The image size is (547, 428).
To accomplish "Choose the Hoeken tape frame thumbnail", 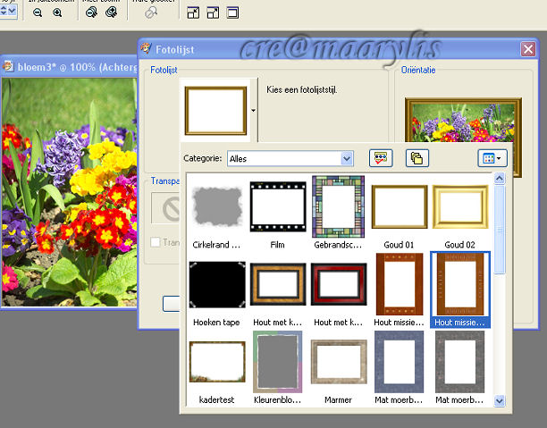I will click(x=217, y=285).
